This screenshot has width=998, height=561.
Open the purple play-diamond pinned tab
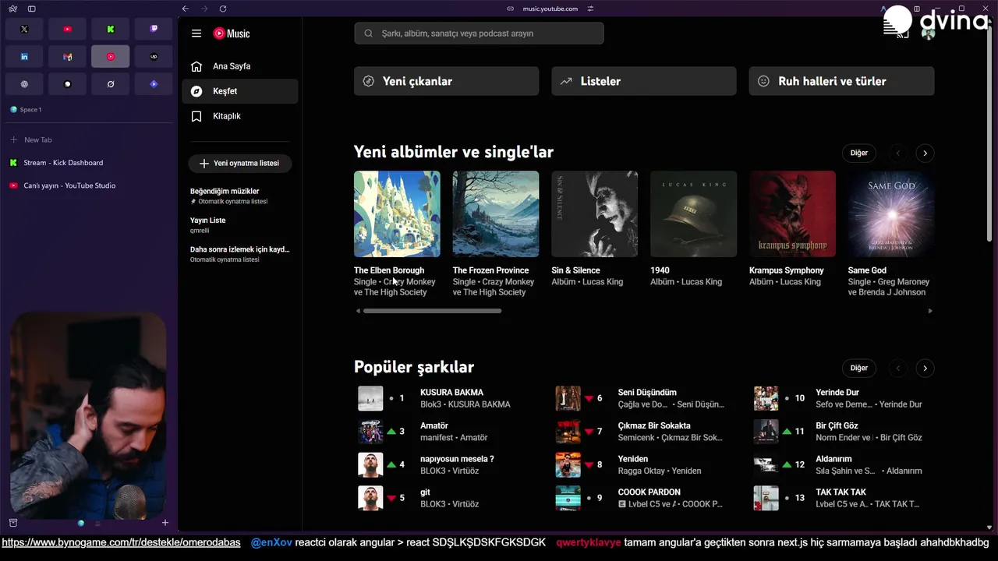(x=154, y=84)
